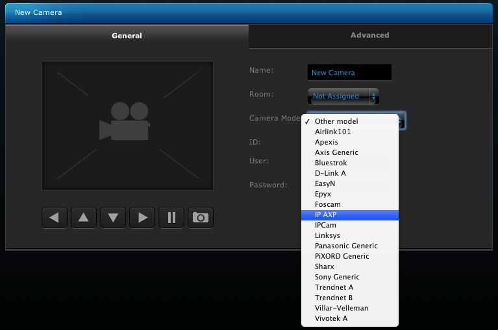Pick Vivotek A camera model
The image size is (498, 330).
point(350,318)
